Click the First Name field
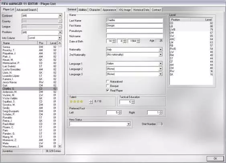 [134, 26]
